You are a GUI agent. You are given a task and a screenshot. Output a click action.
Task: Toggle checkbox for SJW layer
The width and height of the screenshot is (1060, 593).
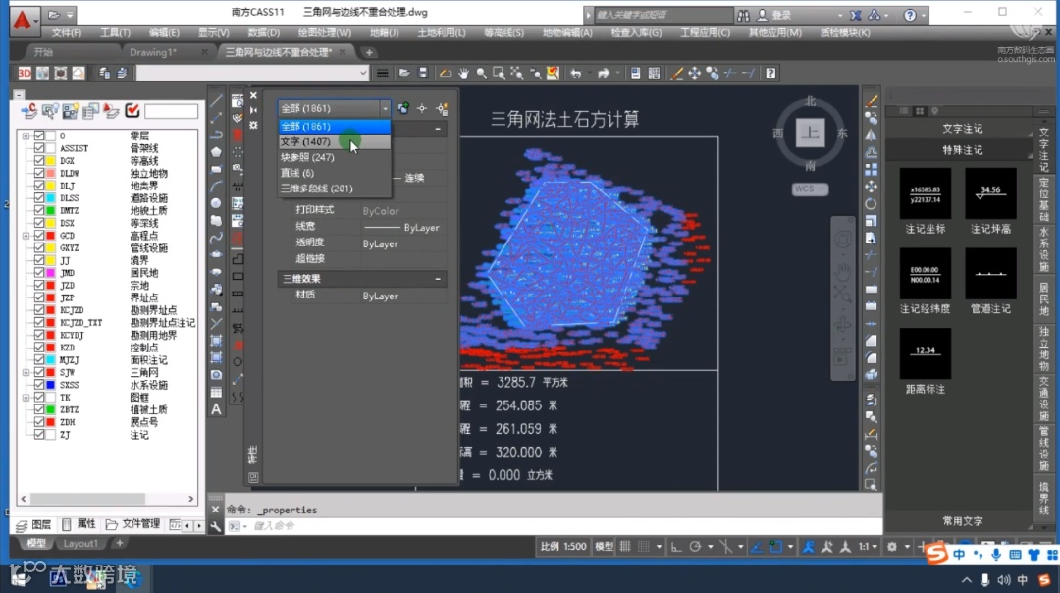[x=39, y=372]
